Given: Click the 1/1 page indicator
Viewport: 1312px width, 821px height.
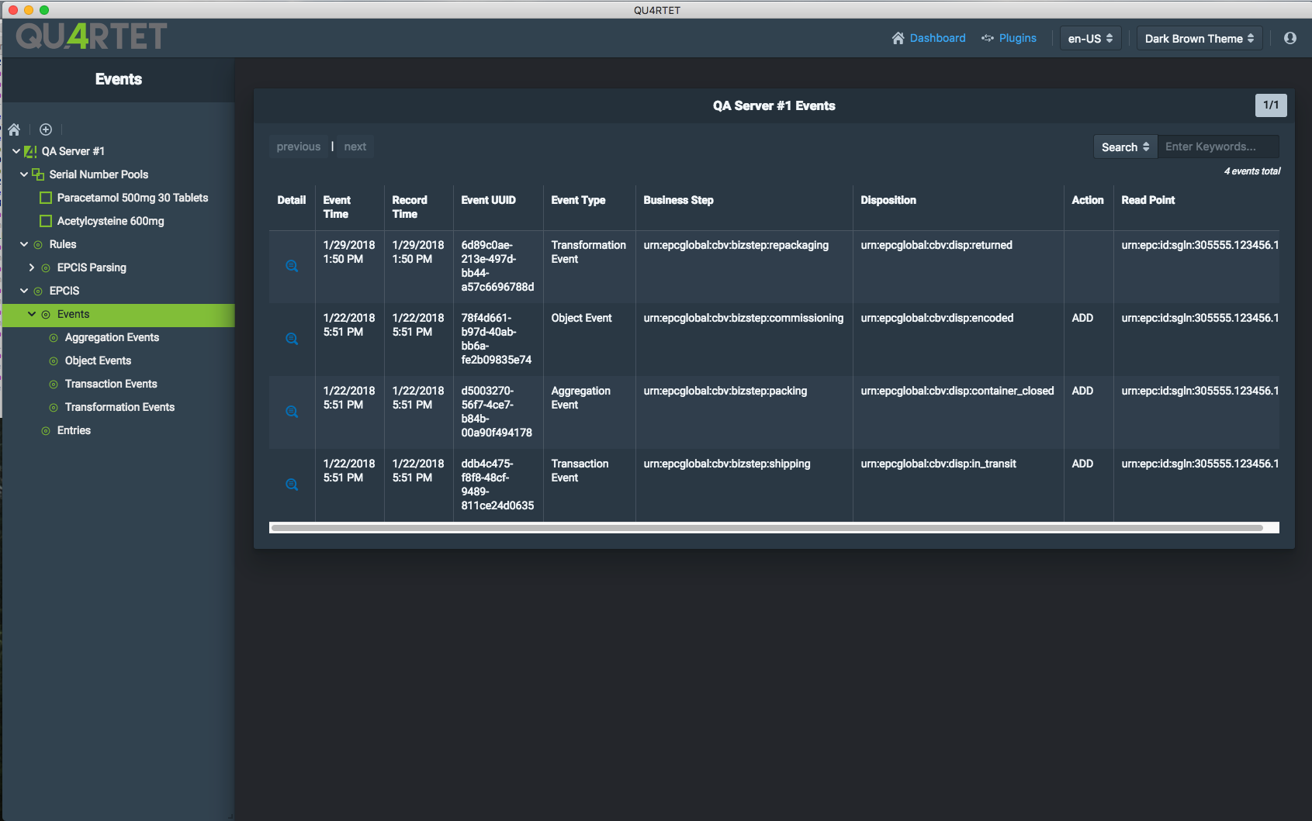Looking at the screenshot, I should pos(1271,105).
